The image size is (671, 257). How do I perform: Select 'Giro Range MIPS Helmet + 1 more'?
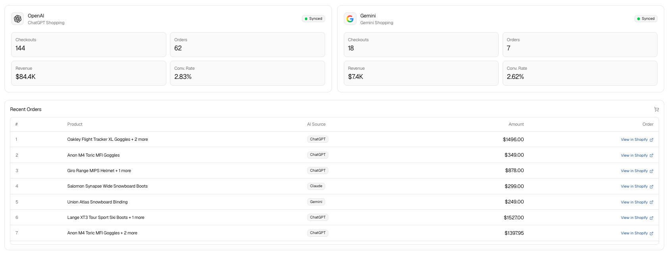tap(99, 171)
